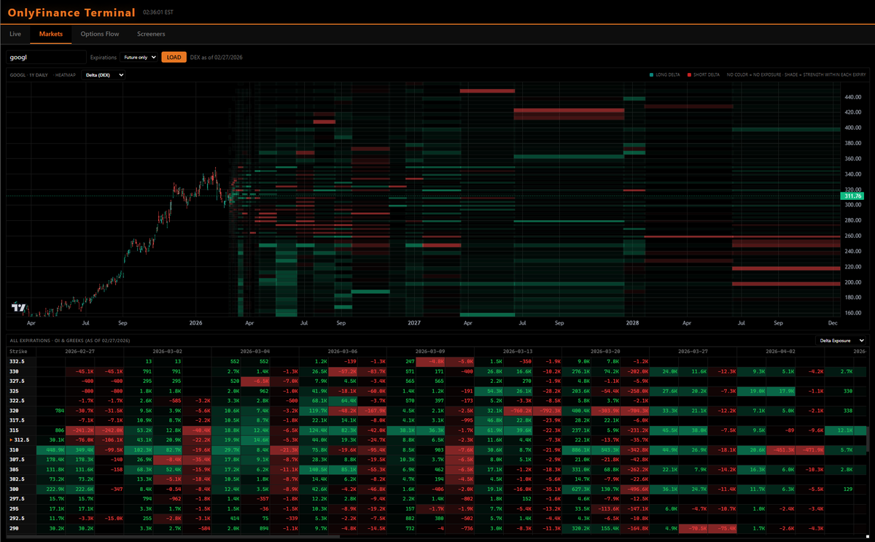The height and width of the screenshot is (542, 875).
Task: Click the -704.3K cell in table
Action: (634, 411)
